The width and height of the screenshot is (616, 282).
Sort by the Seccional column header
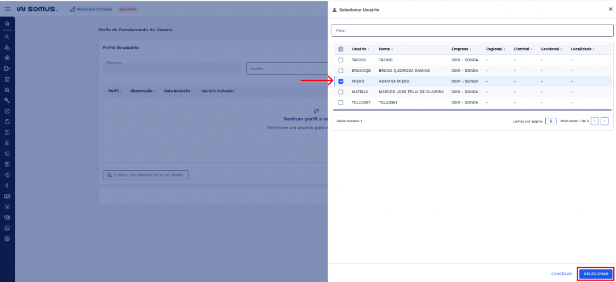click(551, 49)
